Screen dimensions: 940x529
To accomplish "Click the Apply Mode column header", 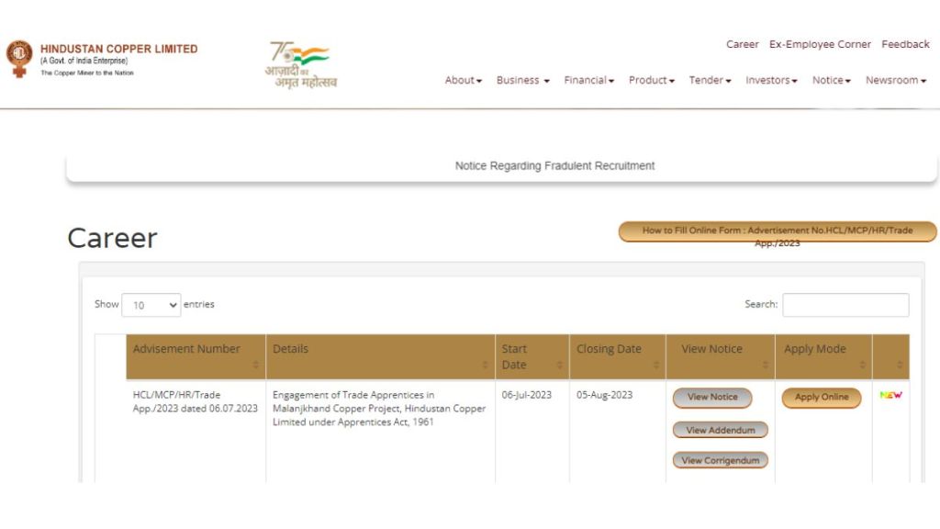I will pyautogui.click(x=823, y=357).
